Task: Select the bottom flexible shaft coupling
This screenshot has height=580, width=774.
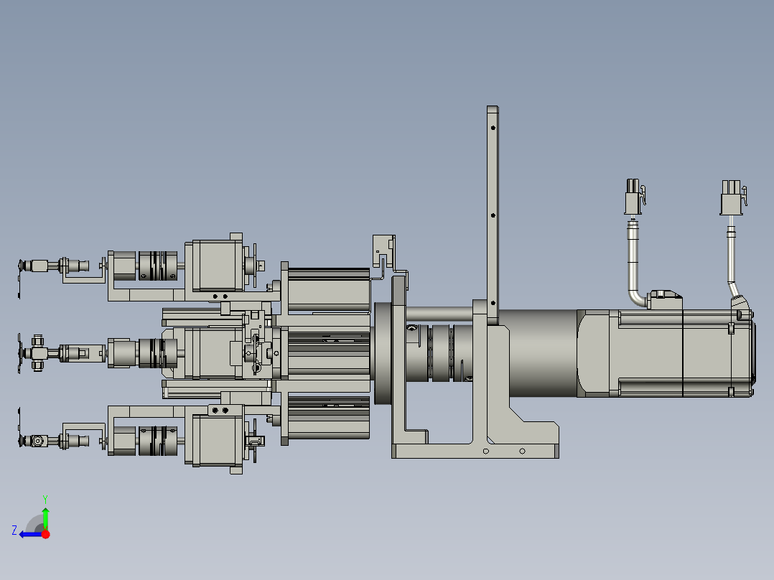Action: (157, 441)
